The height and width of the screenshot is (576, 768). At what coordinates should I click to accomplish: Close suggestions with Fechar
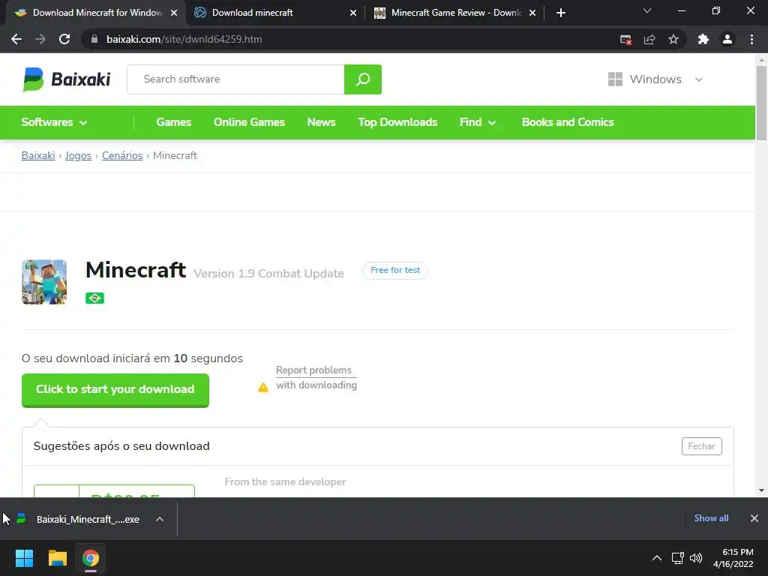click(x=701, y=446)
